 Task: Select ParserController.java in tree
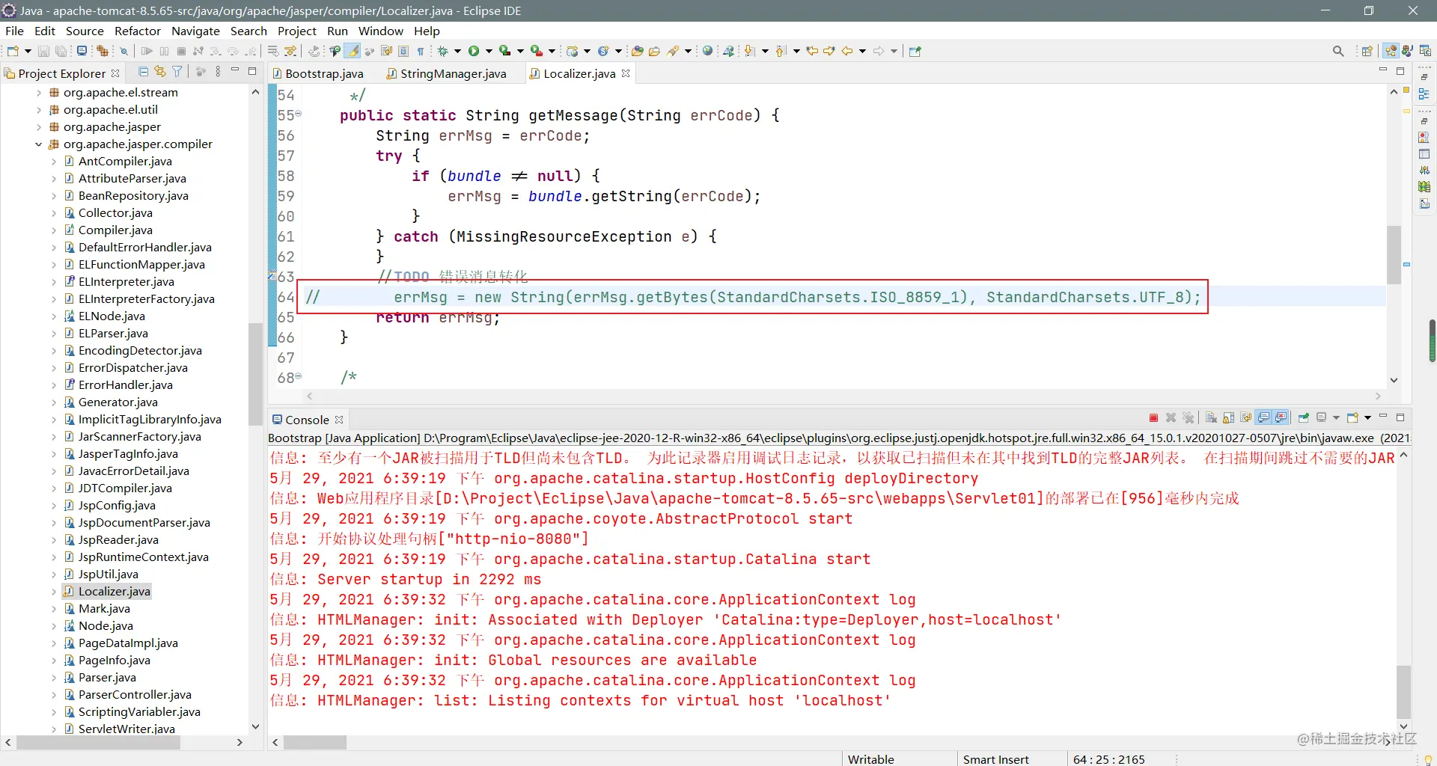[x=135, y=695]
